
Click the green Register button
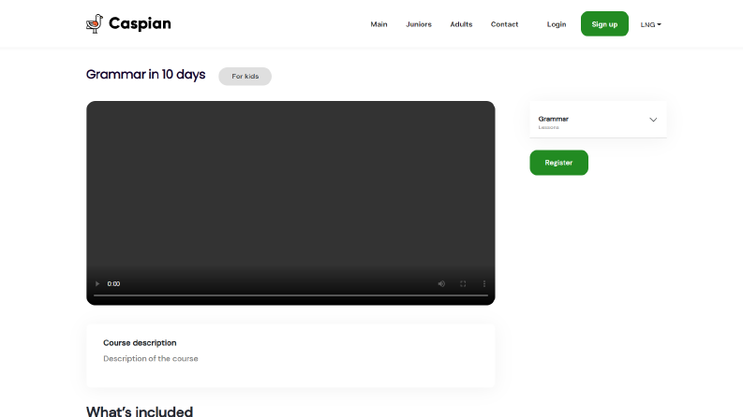click(x=558, y=163)
